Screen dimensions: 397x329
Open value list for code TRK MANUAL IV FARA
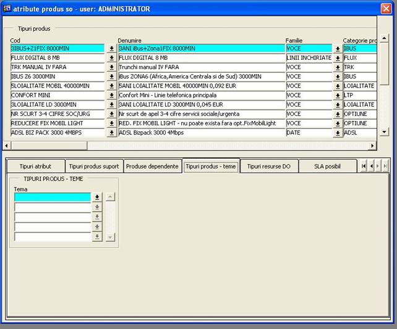111,67
